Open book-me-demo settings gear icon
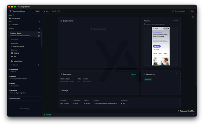 click(39, 36)
